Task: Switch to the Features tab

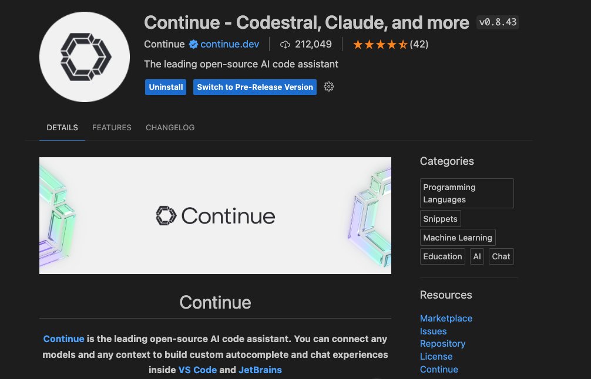Action: click(112, 127)
